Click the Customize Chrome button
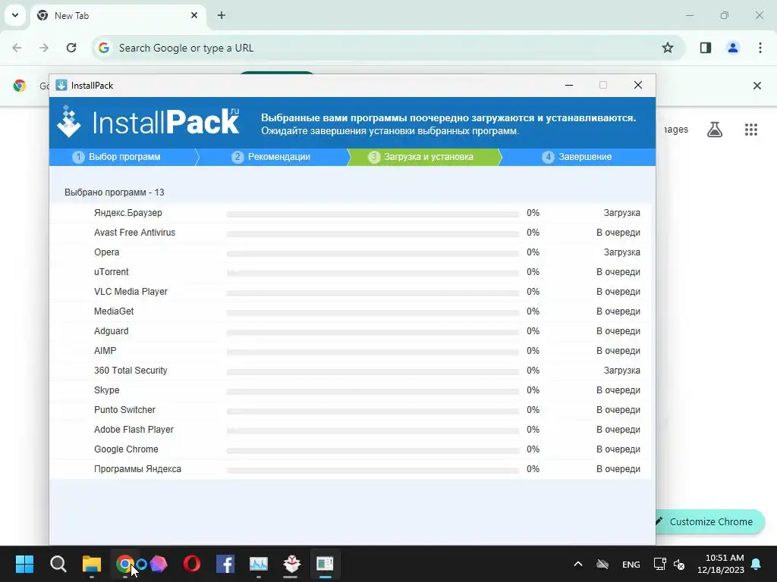This screenshot has width=777, height=582. coord(709,521)
